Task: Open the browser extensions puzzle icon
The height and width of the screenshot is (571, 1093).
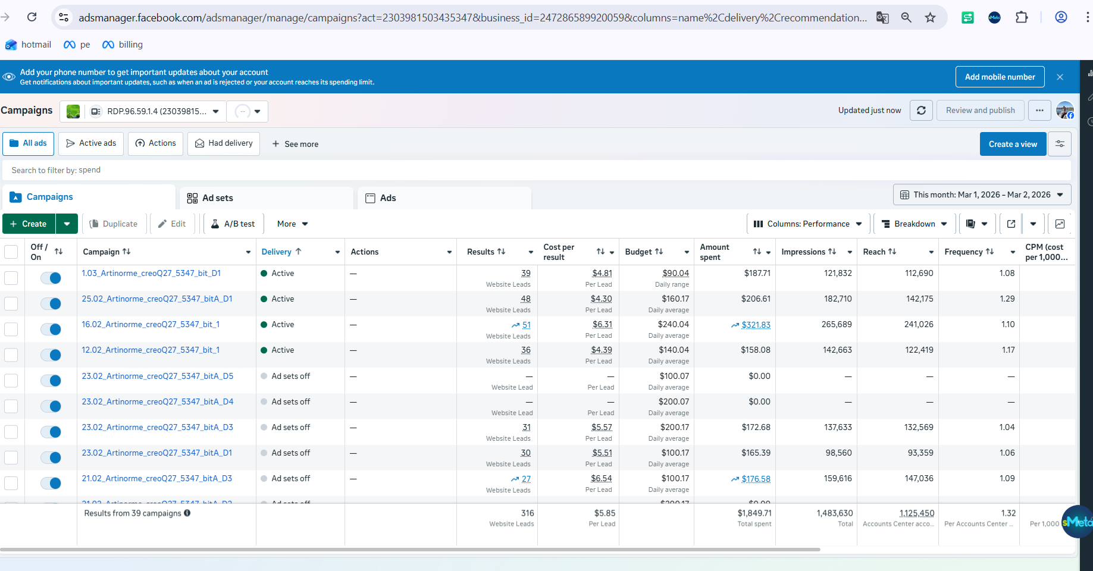Action: [1022, 18]
